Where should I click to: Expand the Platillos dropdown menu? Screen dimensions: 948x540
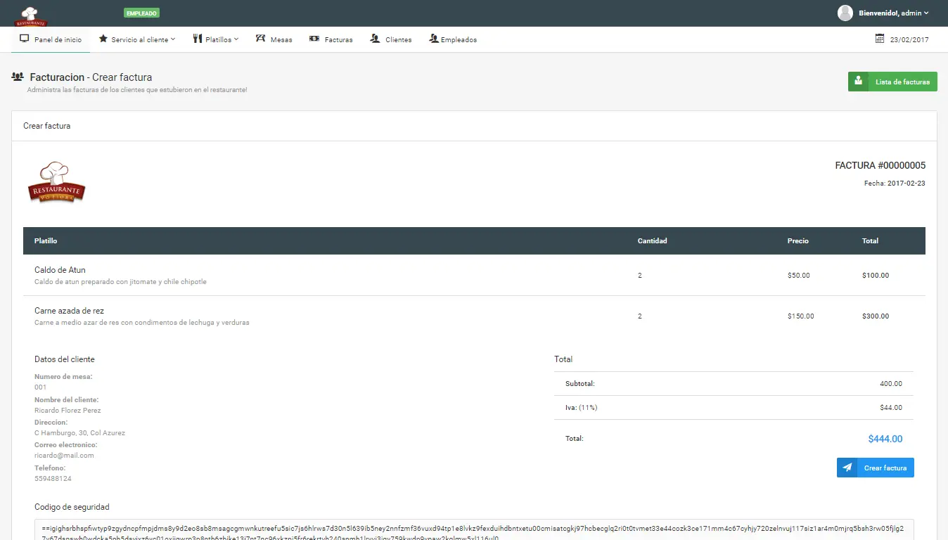point(216,39)
